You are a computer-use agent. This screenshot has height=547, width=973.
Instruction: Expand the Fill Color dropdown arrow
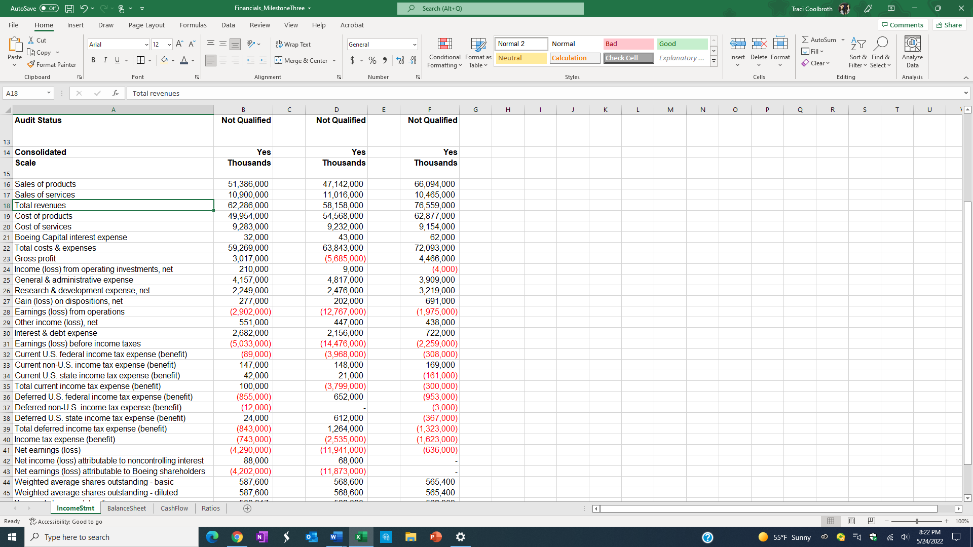172,60
